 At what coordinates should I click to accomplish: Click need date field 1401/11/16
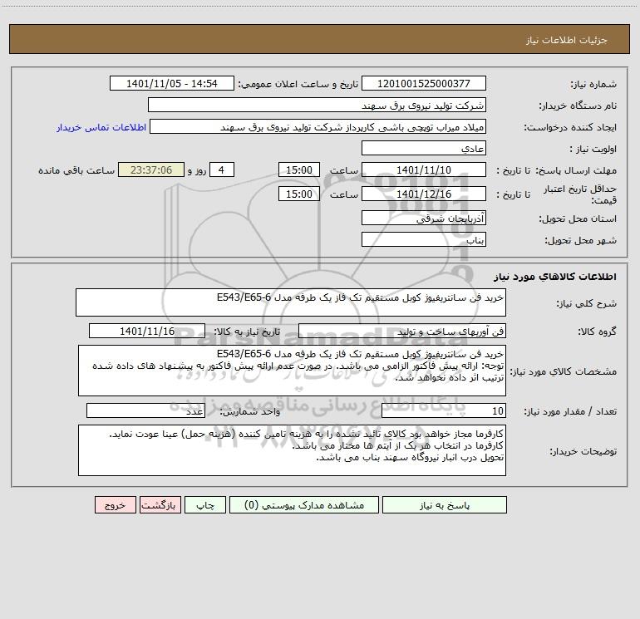147,331
